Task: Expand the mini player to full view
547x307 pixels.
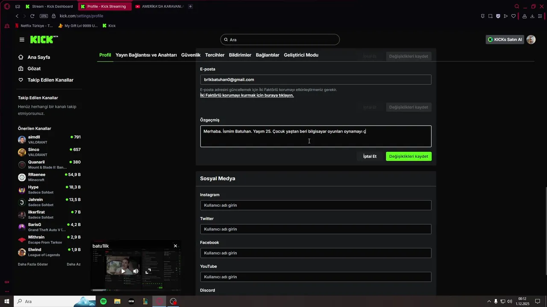Action: [x=148, y=271]
